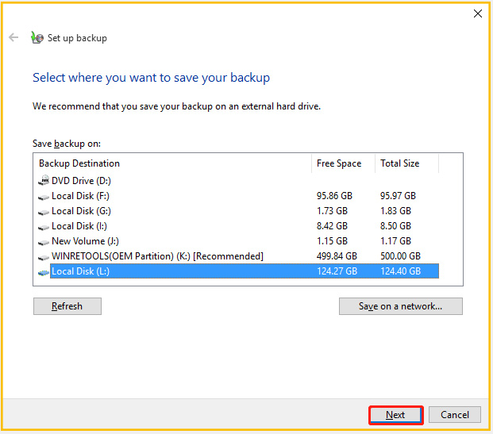Click the Local Disk (G:) drive icon
Screen dimensions: 493x434
(x=44, y=212)
